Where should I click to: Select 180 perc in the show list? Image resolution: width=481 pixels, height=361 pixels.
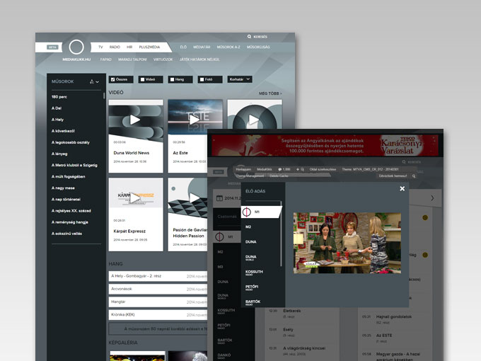tap(59, 97)
